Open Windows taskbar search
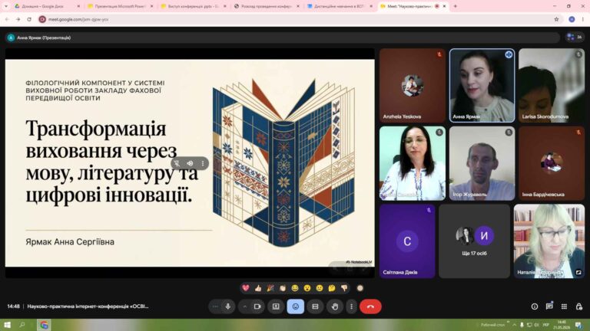This screenshot has width=590, height=331. [x=22, y=325]
